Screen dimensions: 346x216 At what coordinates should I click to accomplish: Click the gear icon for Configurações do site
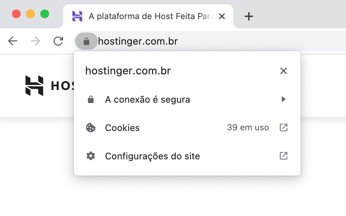pos(91,156)
